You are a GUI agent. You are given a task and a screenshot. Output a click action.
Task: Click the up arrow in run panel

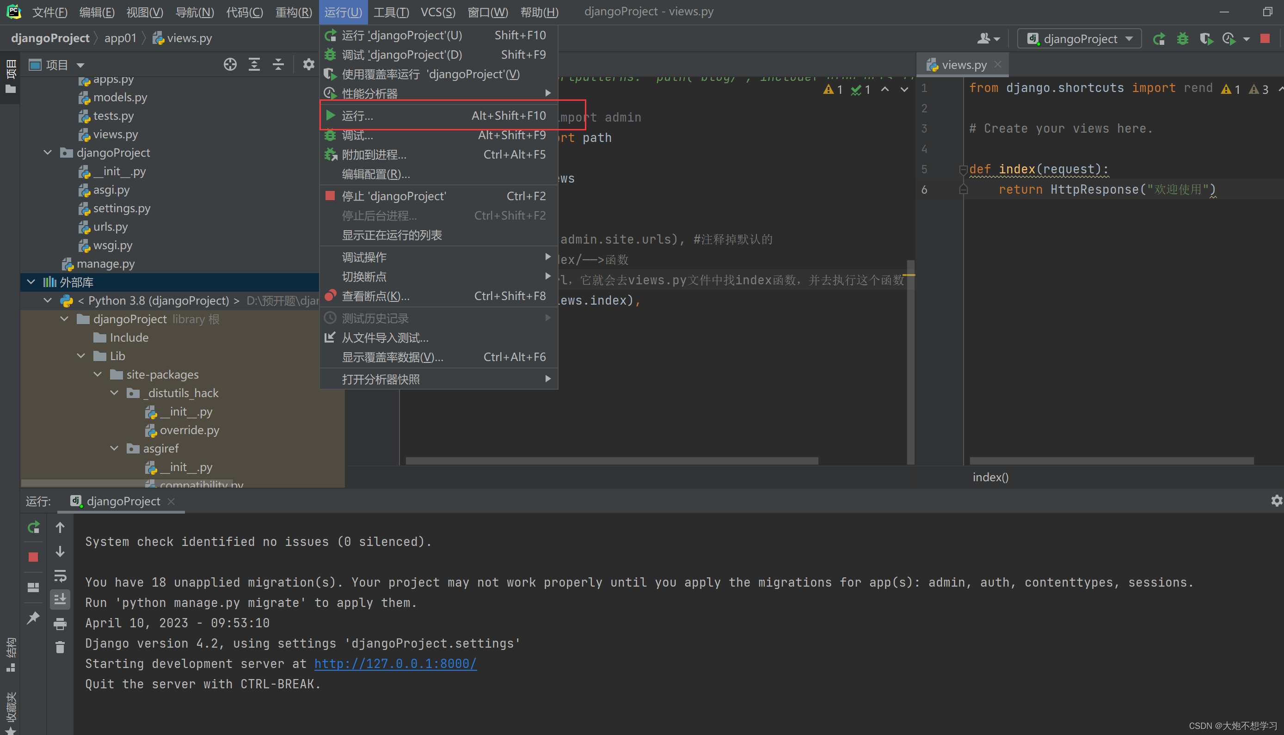click(x=60, y=527)
